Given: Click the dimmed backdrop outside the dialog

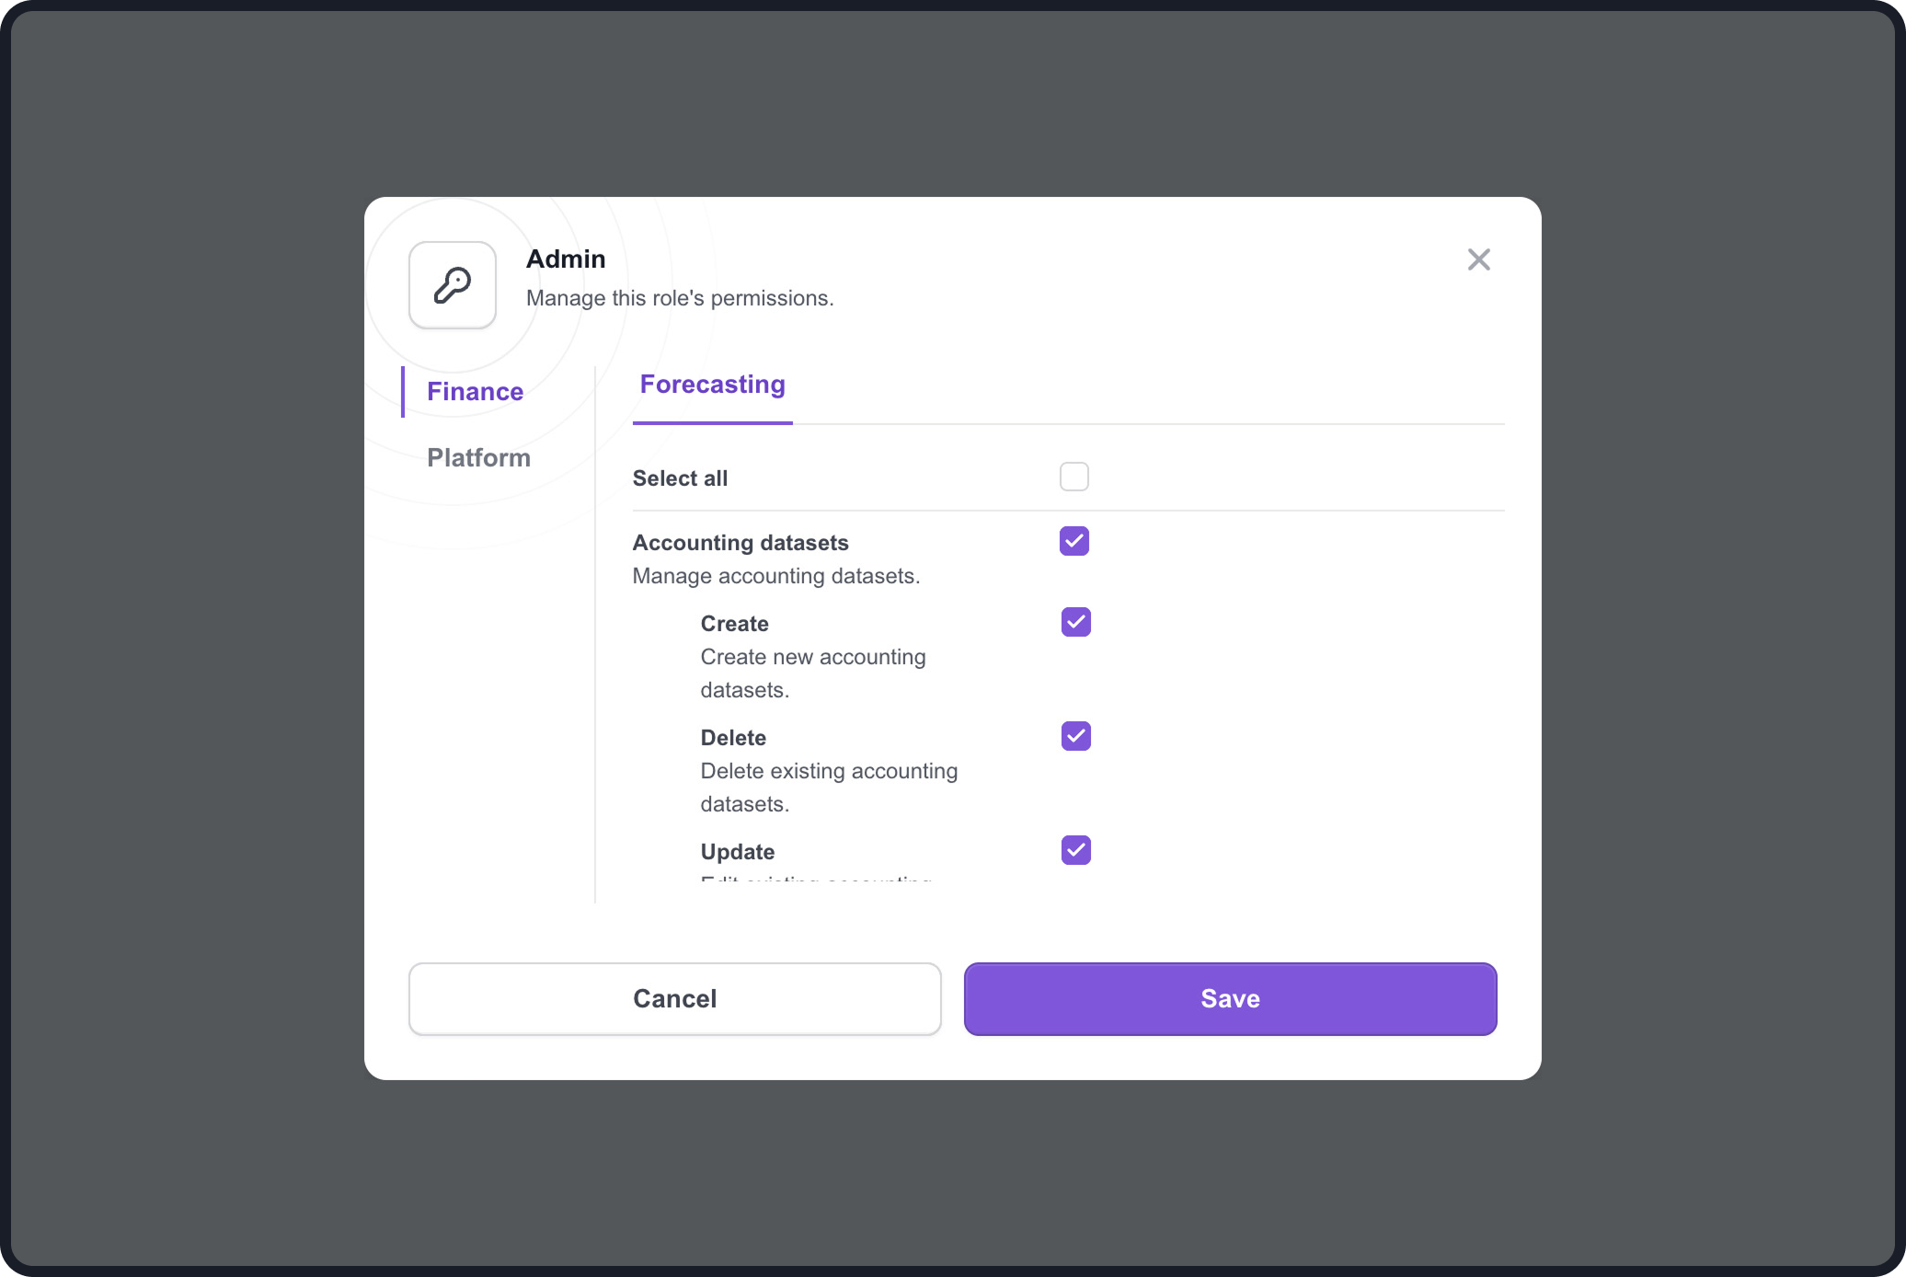Looking at the screenshot, I should [x=184, y=644].
